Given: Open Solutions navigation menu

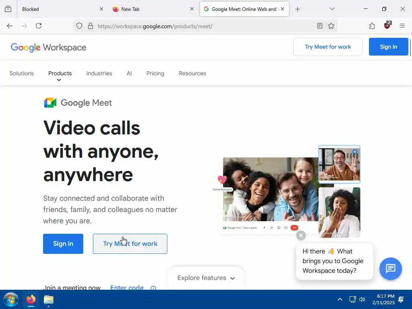Looking at the screenshot, I should click(x=22, y=73).
